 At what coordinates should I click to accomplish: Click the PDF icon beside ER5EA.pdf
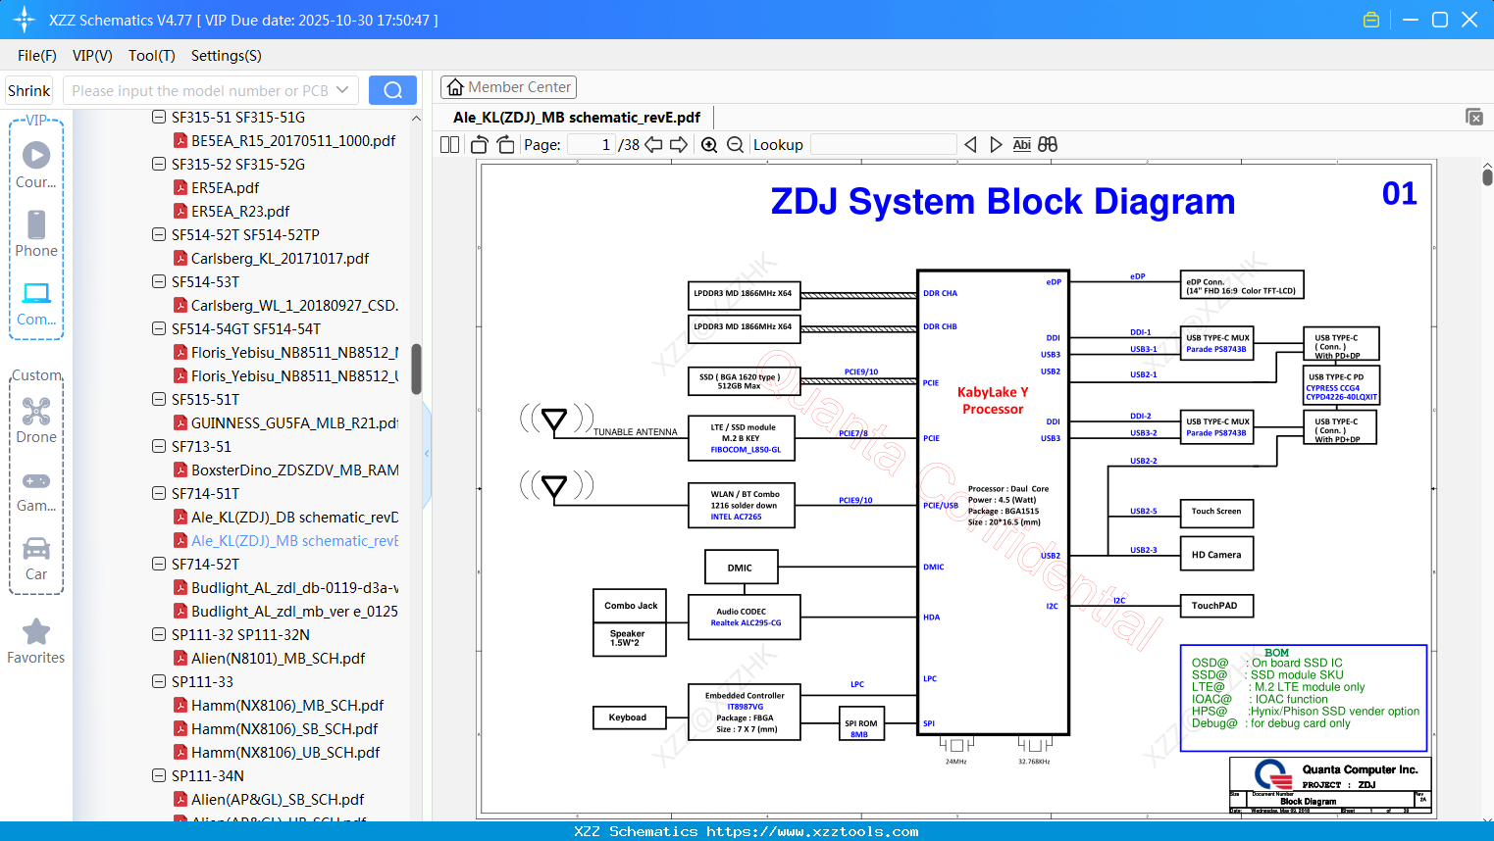[x=180, y=187]
